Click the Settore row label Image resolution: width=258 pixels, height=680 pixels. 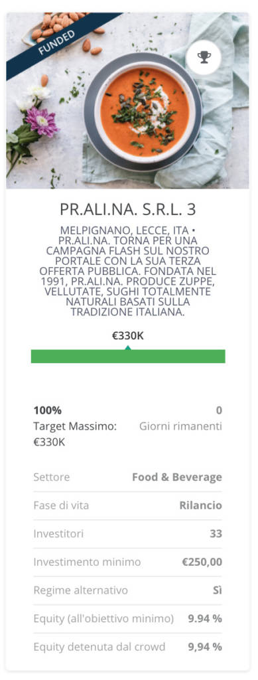52,477
